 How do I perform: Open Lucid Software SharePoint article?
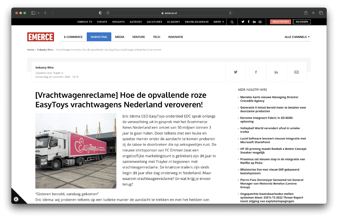click(273, 141)
